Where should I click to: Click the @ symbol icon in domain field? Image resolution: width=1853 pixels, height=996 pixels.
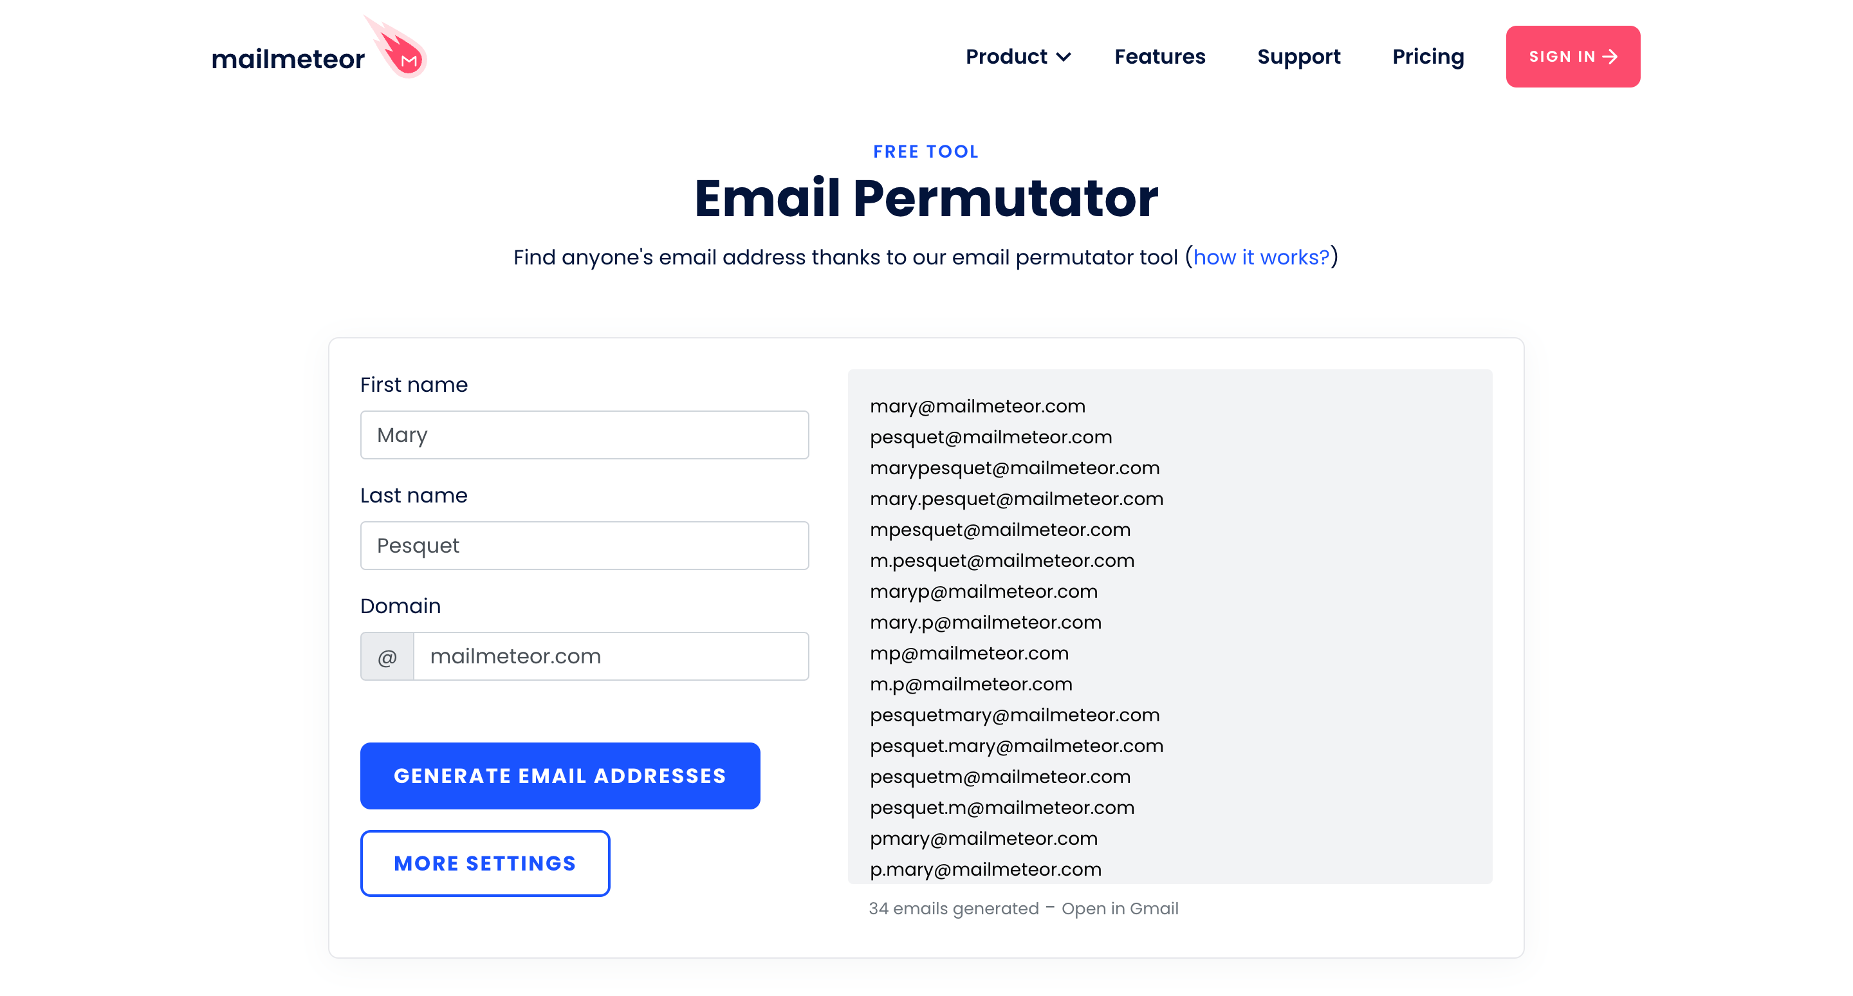pyautogui.click(x=387, y=656)
